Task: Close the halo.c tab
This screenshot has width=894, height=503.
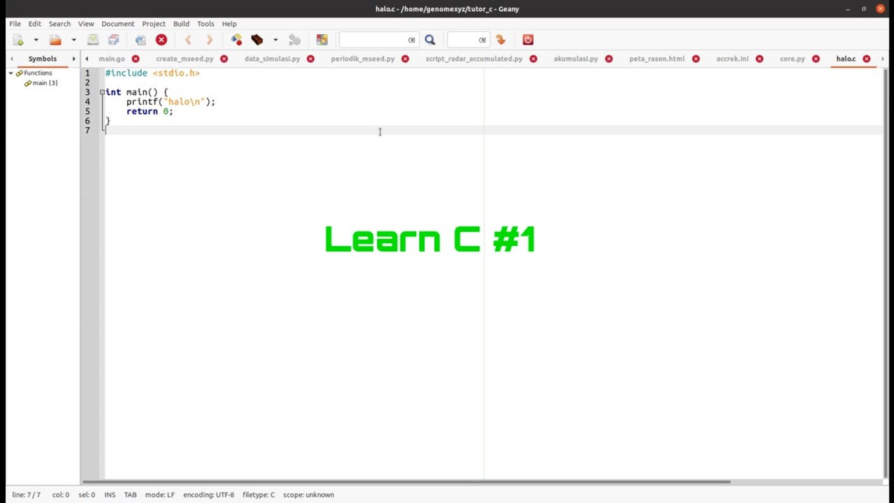Action: click(867, 59)
